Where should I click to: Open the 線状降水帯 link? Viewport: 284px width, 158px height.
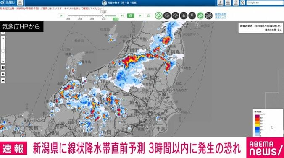click(x=220, y=14)
